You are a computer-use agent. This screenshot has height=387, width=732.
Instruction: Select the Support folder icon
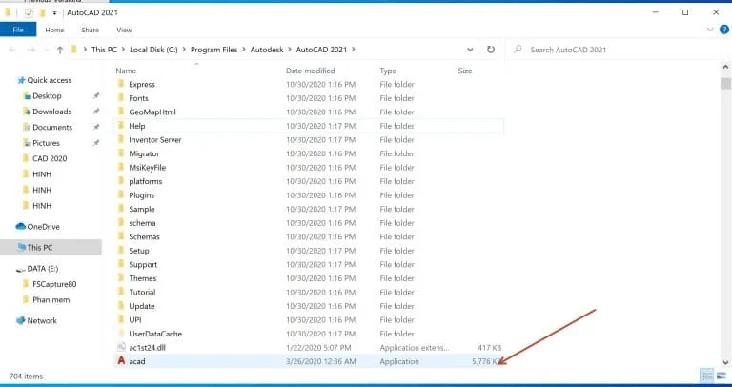pyautogui.click(x=121, y=264)
